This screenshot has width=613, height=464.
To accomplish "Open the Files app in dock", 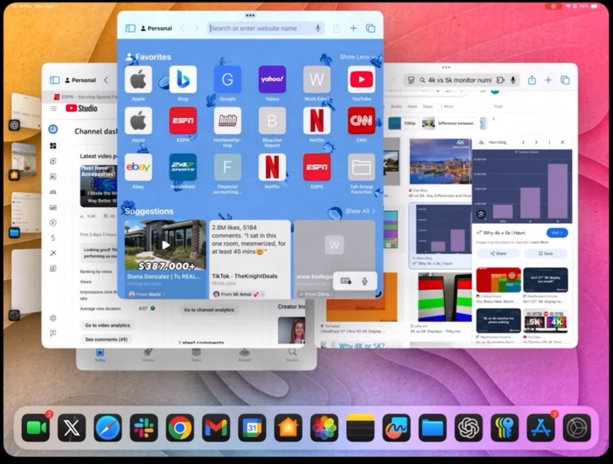I will click(432, 428).
